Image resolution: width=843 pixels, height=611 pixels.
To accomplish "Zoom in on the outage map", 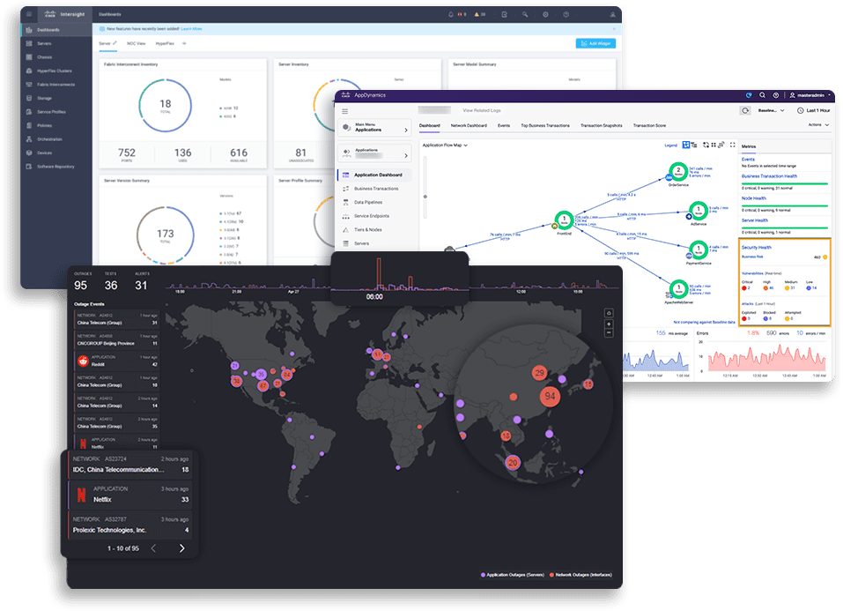I will tap(609, 324).
